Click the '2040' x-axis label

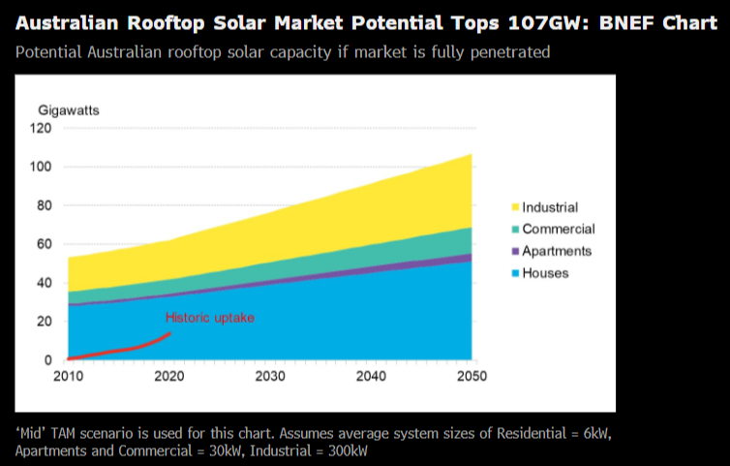[371, 377]
